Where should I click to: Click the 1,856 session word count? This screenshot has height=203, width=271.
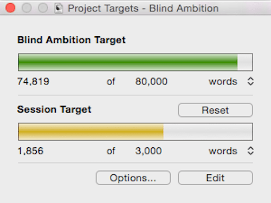[x=30, y=151]
